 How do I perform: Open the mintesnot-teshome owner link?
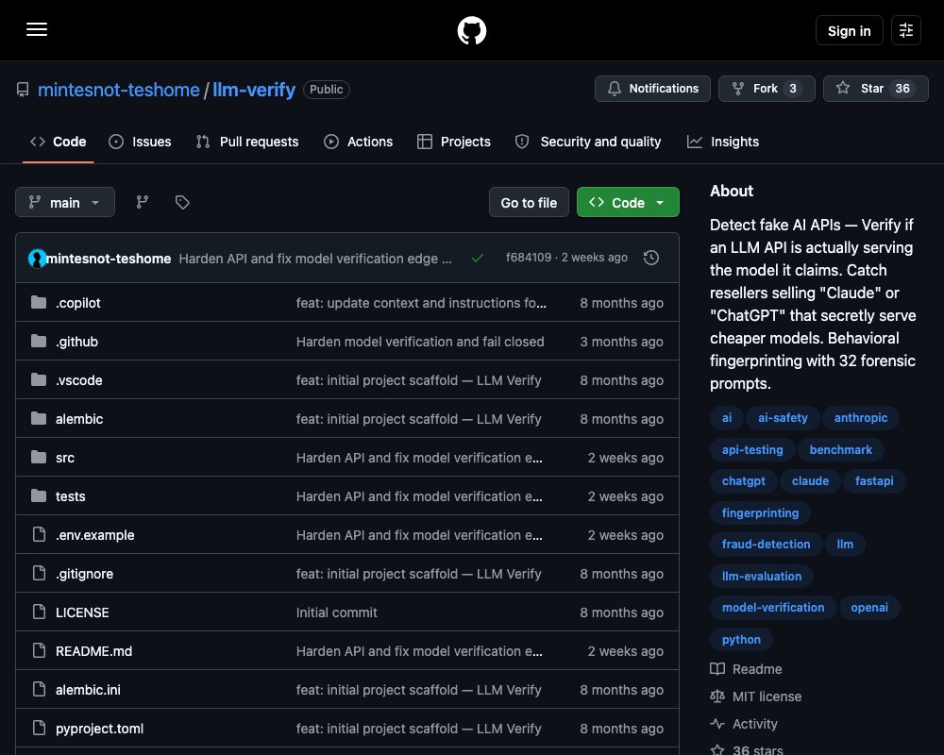tap(119, 90)
